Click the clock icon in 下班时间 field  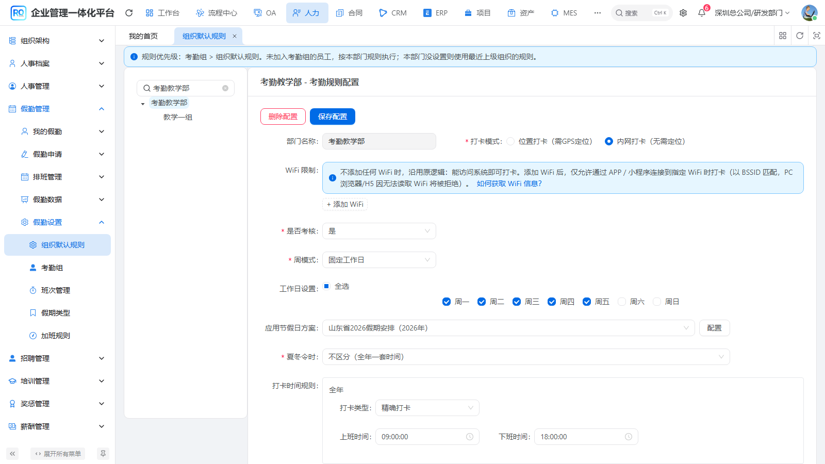point(629,437)
